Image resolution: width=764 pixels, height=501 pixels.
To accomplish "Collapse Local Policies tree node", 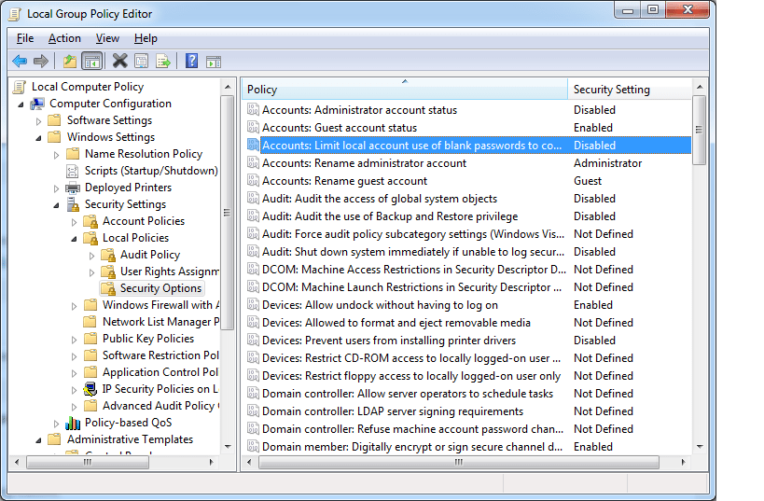I will 74,239.
